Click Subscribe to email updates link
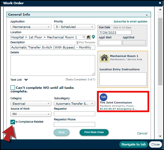The width and height of the screenshot is (164, 150). click(x=130, y=21)
